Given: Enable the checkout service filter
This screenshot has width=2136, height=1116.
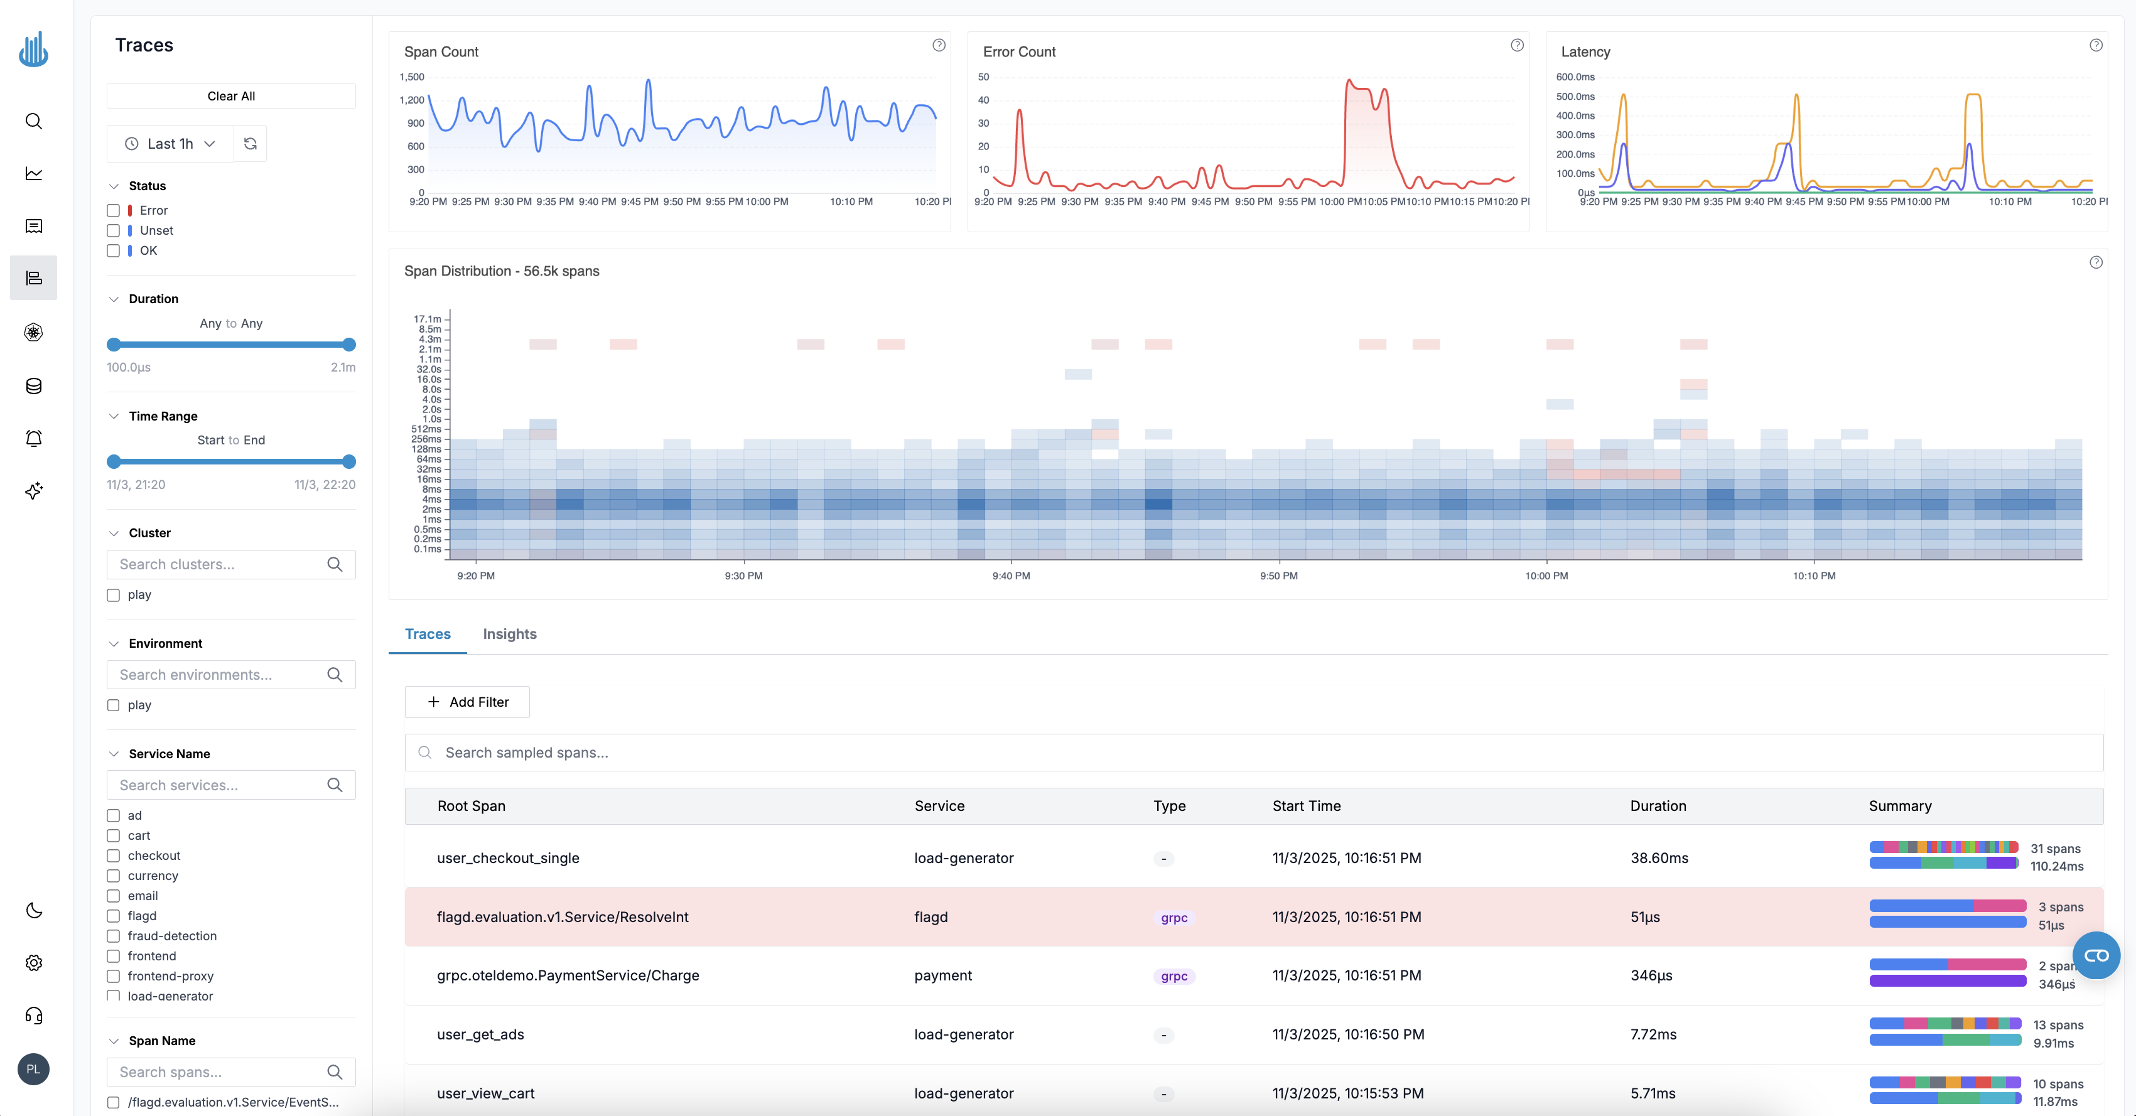Looking at the screenshot, I should 114,856.
